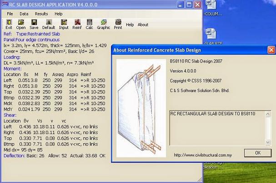Print results using the Print icon
The height and width of the screenshot is (183, 276).
[118, 24]
